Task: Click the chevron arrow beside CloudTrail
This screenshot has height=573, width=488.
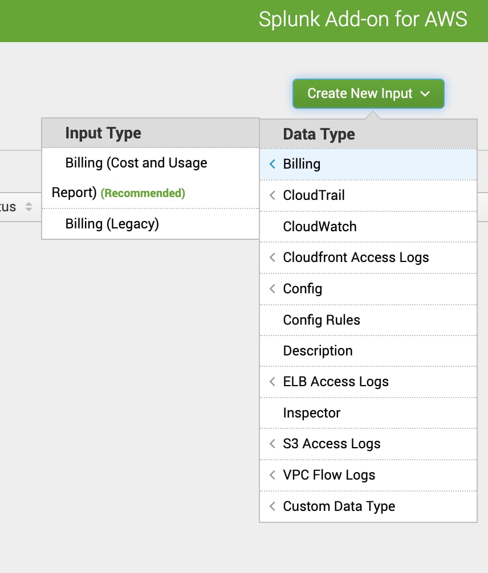Action: [x=272, y=195]
